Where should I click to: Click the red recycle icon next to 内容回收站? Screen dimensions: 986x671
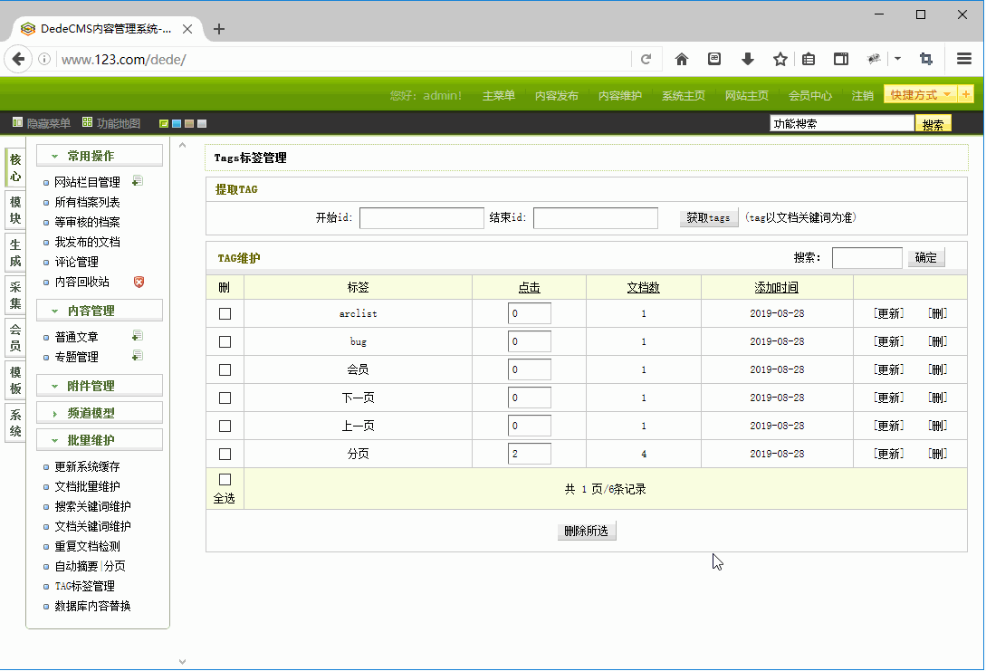139,282
